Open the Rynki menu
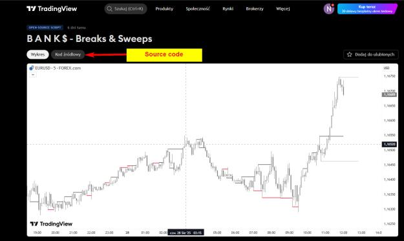This screenshot has width=404, height=241. [x=228, y=9]
